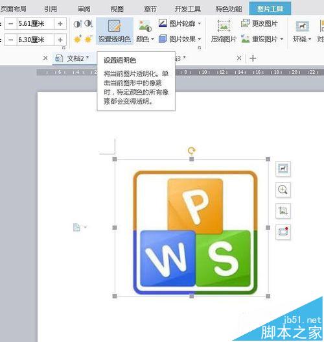
Task: Click the 图片效果 cube icon
Action: (163, 39)
